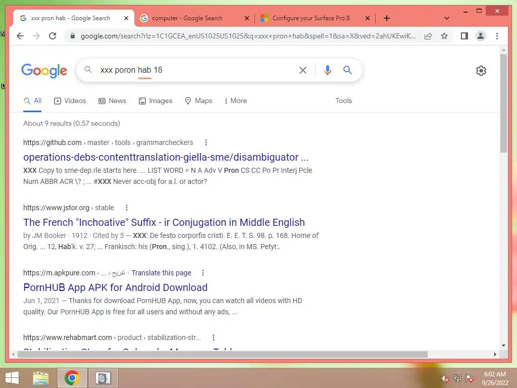517x388 pixels.
Task: Switch to Maps results
Action: point(198,101)
